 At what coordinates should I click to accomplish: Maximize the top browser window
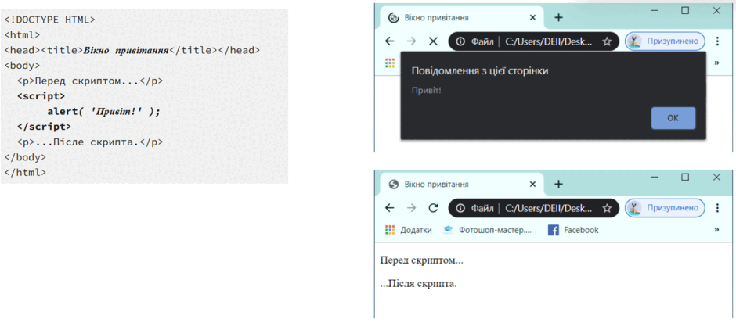pyautogui.click(x=685, y=10)
